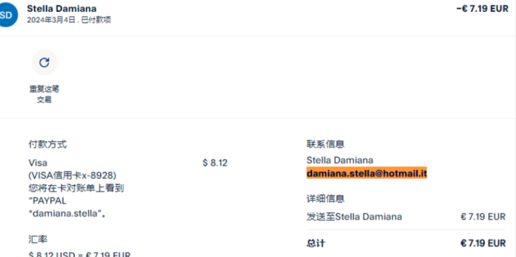
Task: Click the 付款方式 section heading
Action: (x=47, y=144)
